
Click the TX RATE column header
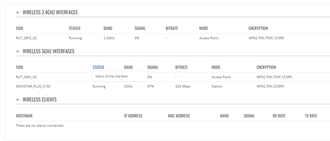coord(311,116)
